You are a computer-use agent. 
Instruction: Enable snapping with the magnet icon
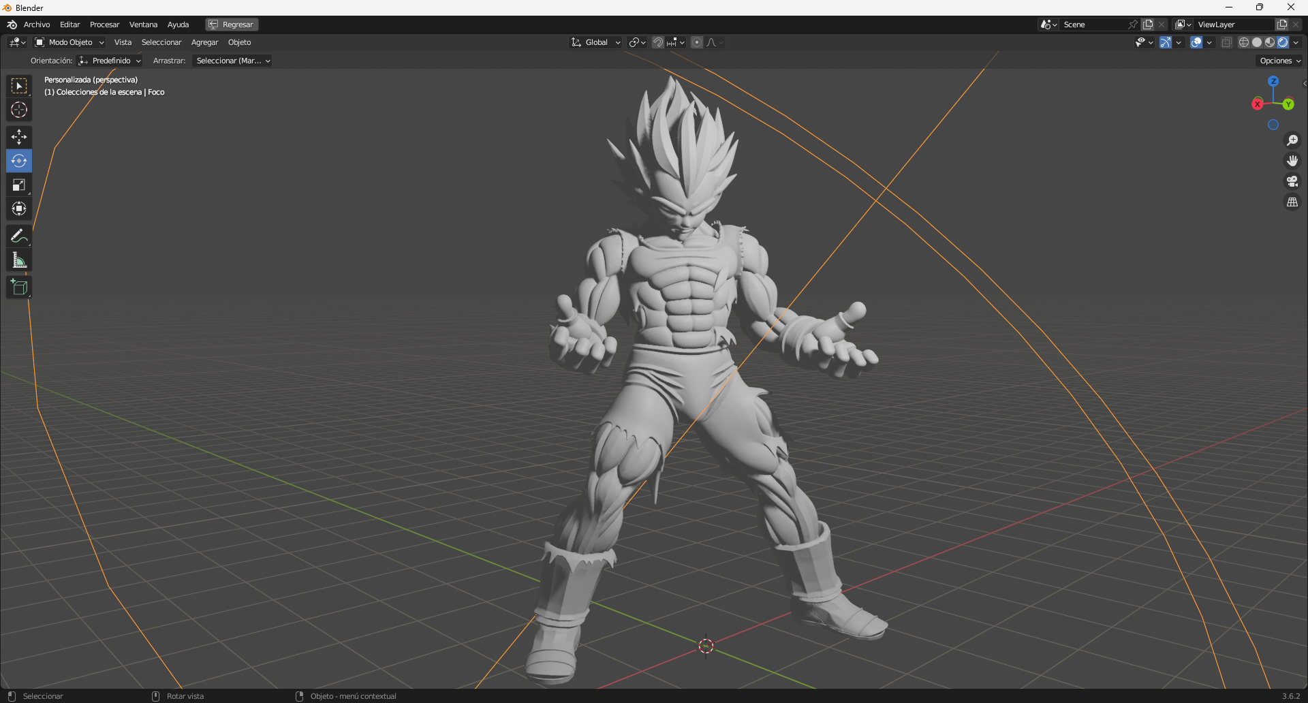(x=657, y=42)
